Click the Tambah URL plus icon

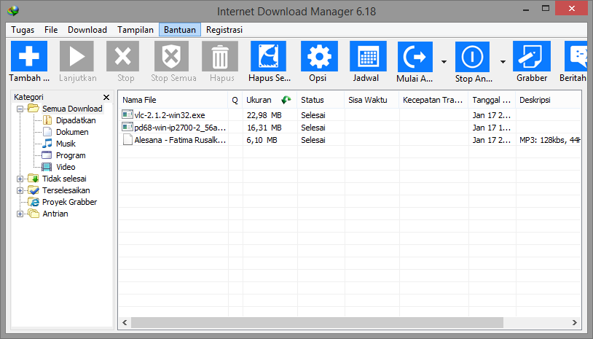pos(29,56)
